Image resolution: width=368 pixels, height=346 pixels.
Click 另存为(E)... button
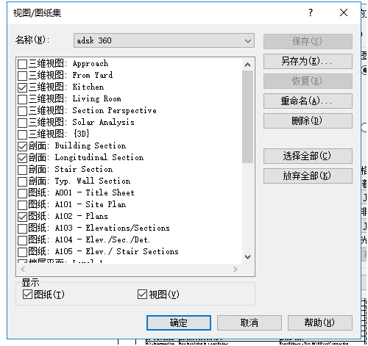click(308, 61)
